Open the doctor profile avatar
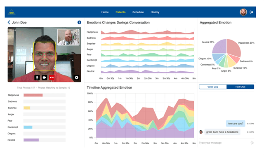Image resolution: width=264 pixels, height=155 pixels. click(x=243, y=12)
